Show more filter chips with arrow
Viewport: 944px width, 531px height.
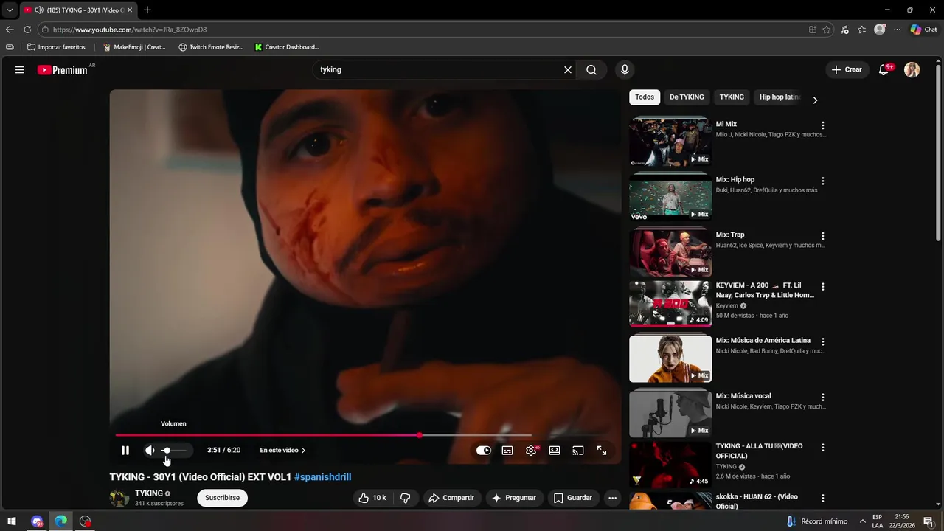(815, 100)
